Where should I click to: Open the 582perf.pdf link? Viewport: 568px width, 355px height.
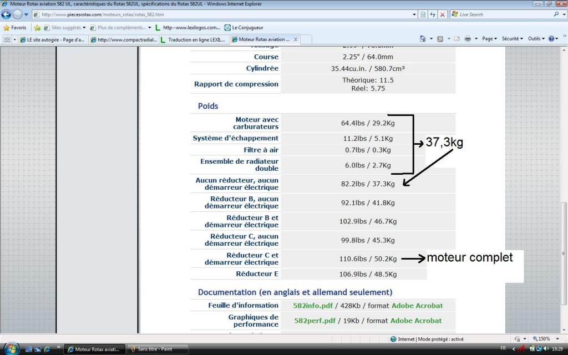[x=315, y=321]
